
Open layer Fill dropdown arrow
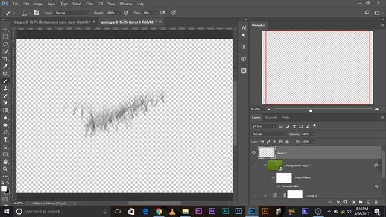[x=314, y=142]
